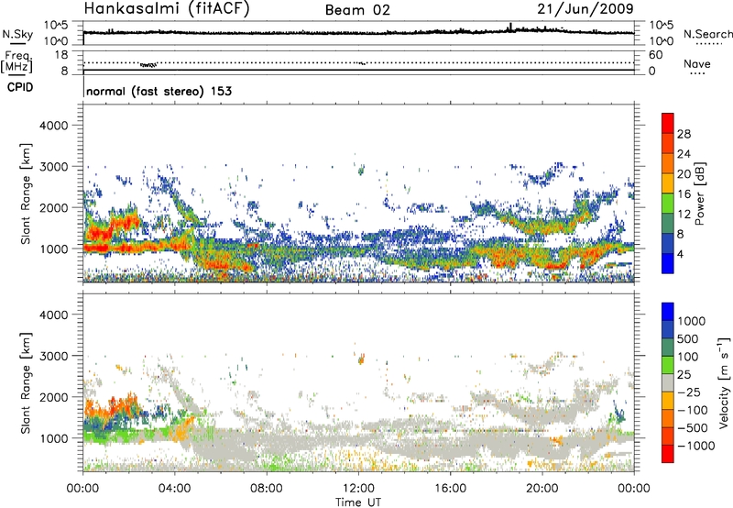Click the '12:00' time axis label
The width and height of the screenshot is (733, 508).
tap(358, 489)
